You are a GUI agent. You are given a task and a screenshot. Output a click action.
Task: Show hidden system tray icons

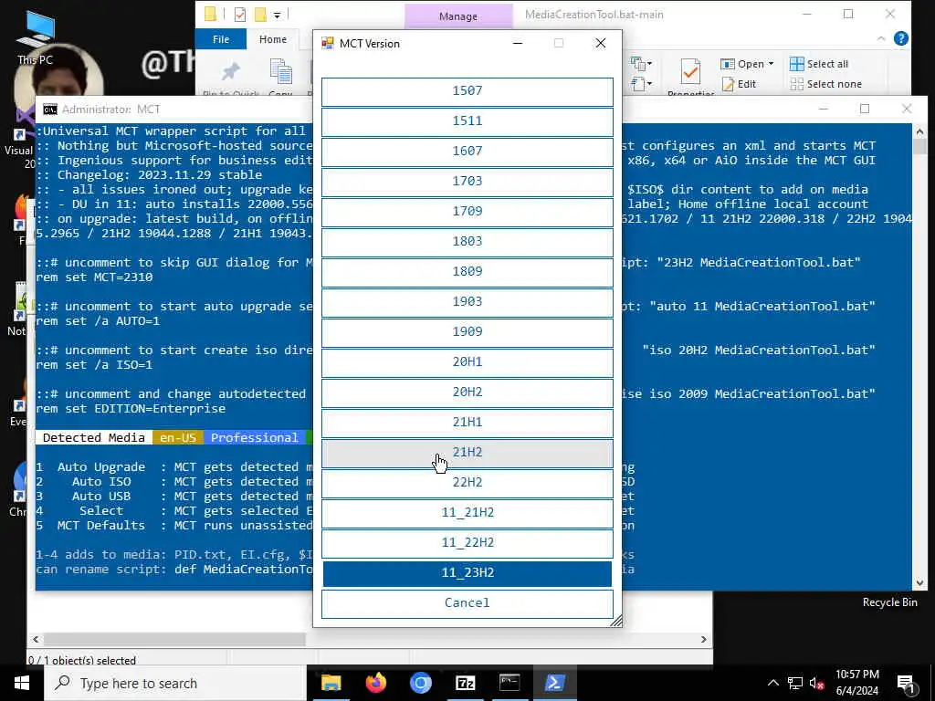tap(772, 683)
